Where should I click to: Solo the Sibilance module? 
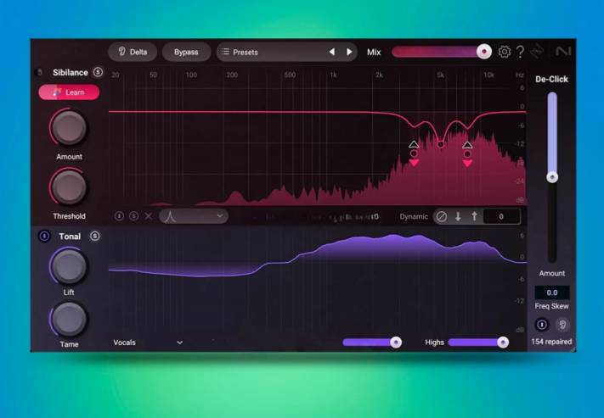point(98,72)
